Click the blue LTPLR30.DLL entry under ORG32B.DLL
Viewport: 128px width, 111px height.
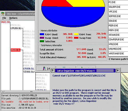pyautogui.click(x=29, y=69)
